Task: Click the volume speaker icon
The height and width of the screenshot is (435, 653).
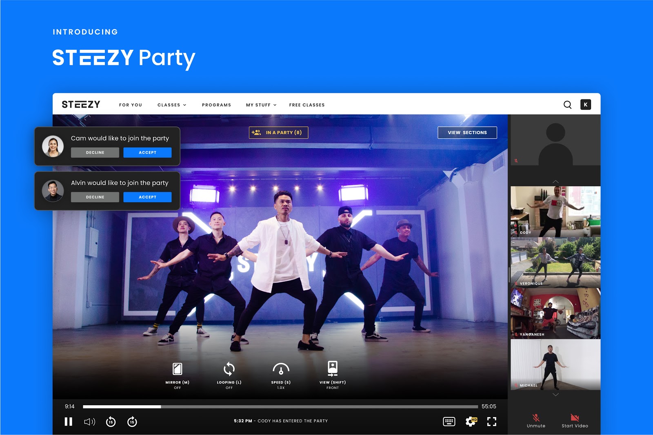Action: (x=89, y=422)
